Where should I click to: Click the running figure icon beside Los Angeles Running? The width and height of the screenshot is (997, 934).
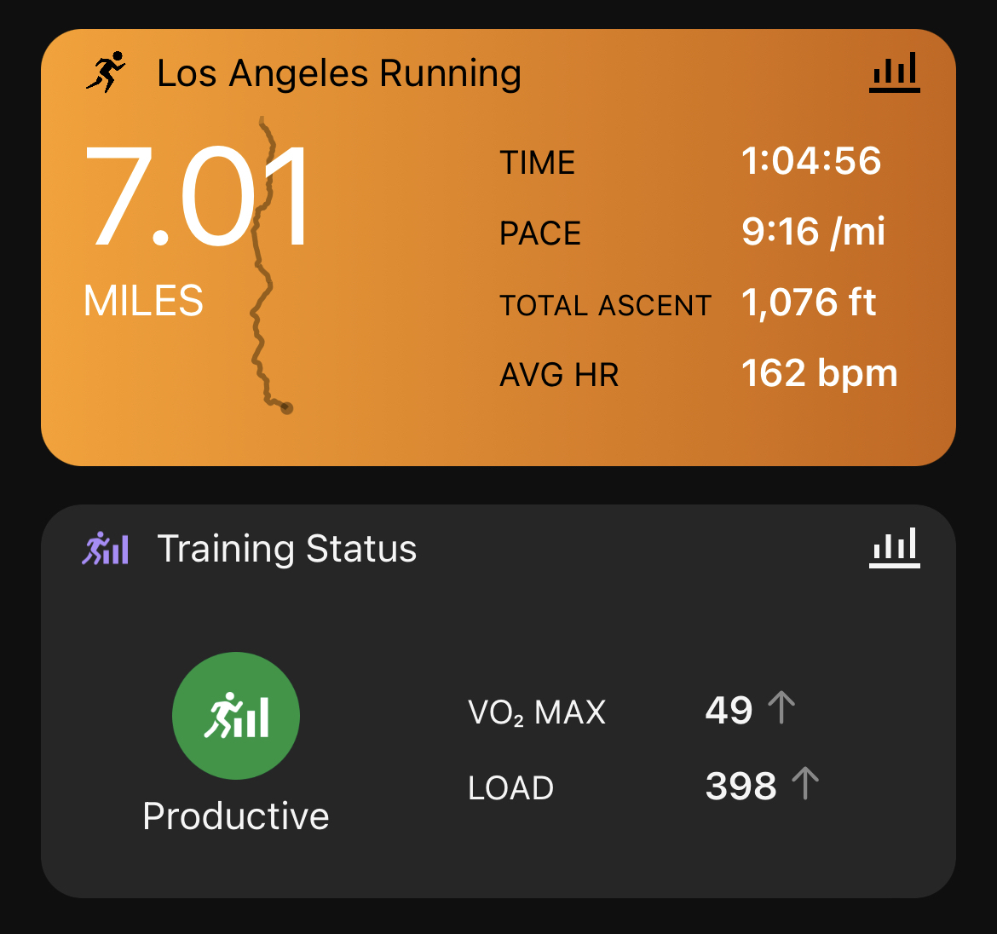[x=106, y=72]
